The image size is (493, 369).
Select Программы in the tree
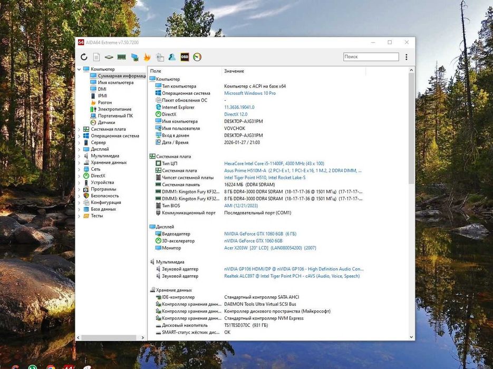click(103, 189)
